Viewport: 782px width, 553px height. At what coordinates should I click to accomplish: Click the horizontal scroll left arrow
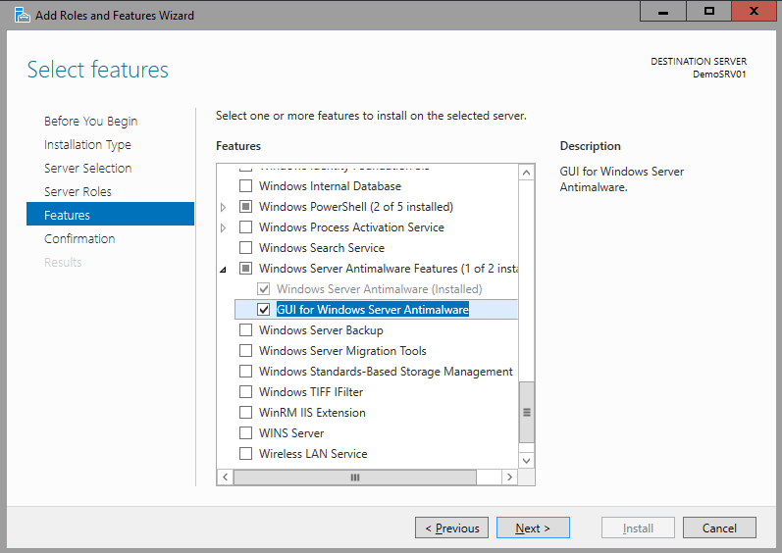[x=226, y=477]
